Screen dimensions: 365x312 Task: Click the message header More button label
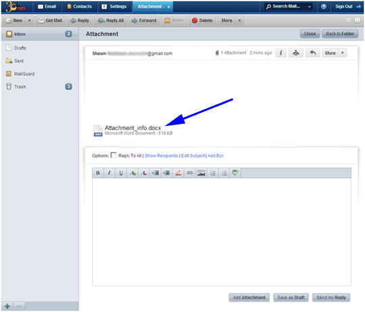click(x=330, y=53)
